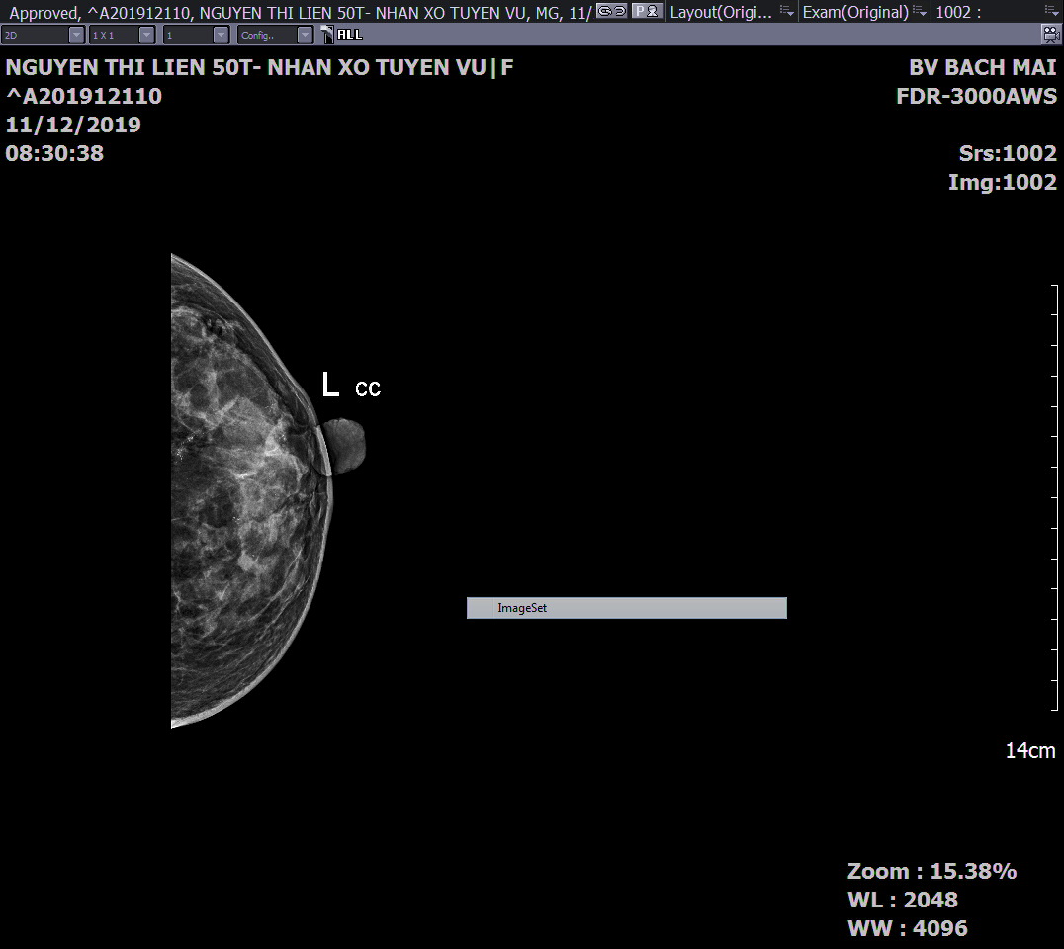Open the dropdown showing value 1

click(221, 35)
